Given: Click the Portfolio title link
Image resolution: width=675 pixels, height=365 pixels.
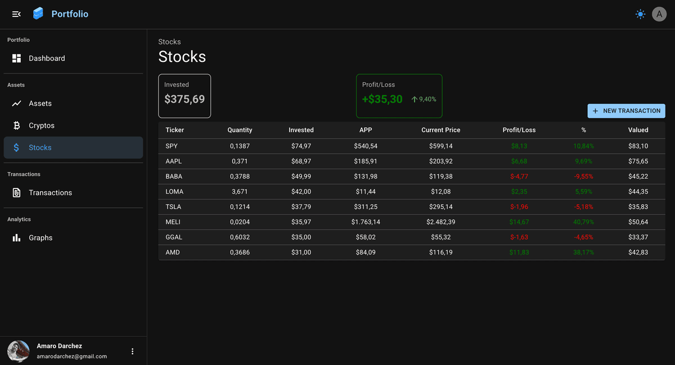Looking at the screenshot, I should 70,14.
